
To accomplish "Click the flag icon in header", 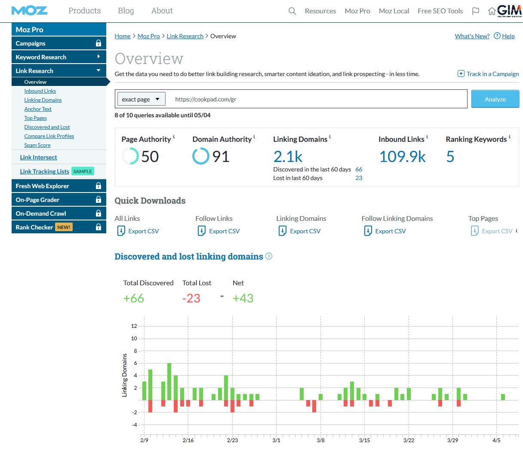I will (x=475, y=11).
